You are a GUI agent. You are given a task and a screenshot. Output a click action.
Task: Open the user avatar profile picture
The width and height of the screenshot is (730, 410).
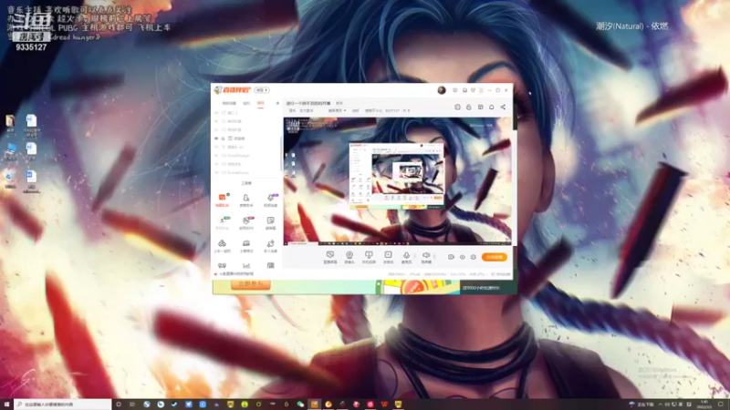442,90
